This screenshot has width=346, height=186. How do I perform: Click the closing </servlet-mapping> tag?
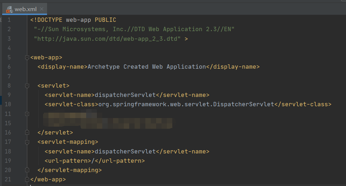click(x=70, y=170)
